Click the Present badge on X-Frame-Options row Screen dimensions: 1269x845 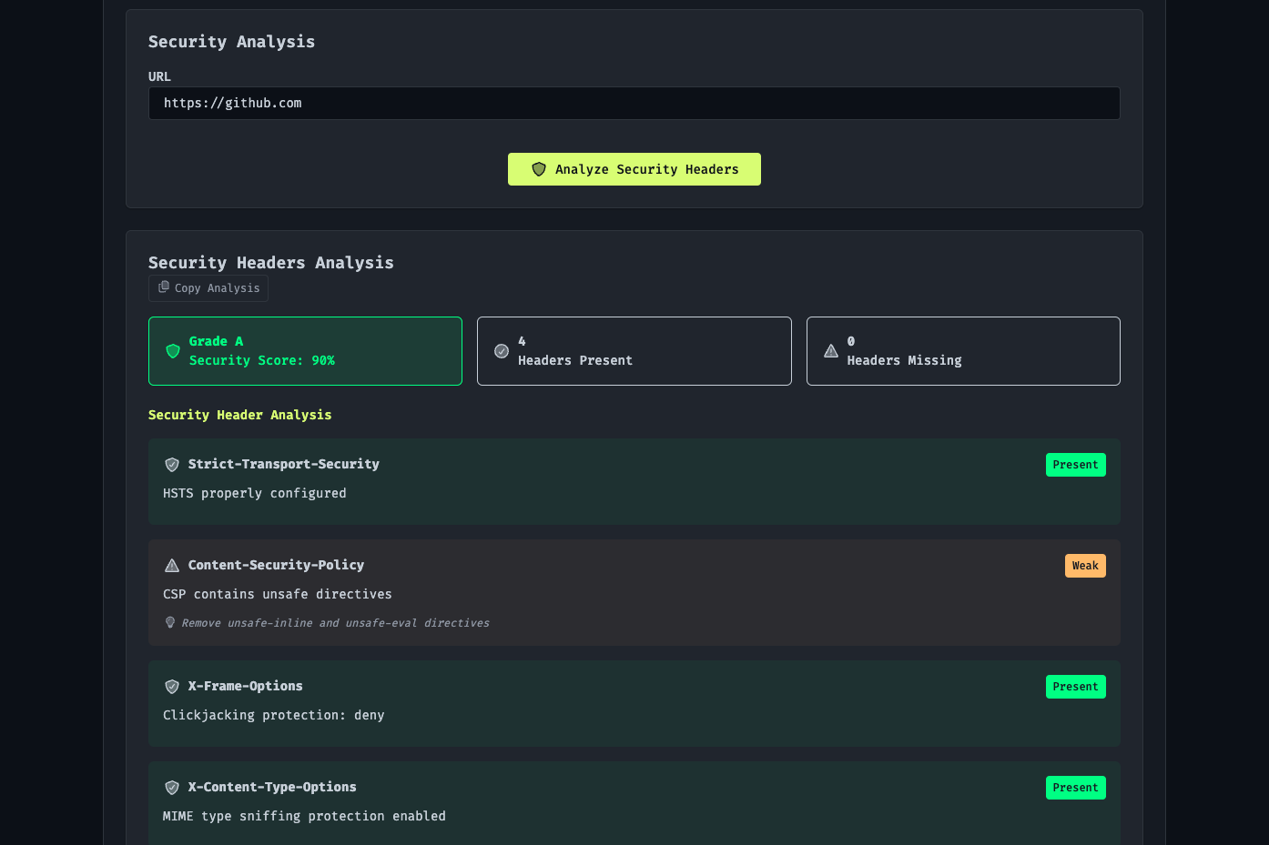(1076, 687)
